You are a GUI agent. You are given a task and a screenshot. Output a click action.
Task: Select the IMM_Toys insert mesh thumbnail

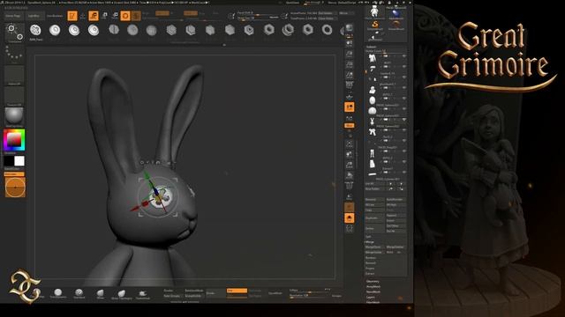[35, 31]
